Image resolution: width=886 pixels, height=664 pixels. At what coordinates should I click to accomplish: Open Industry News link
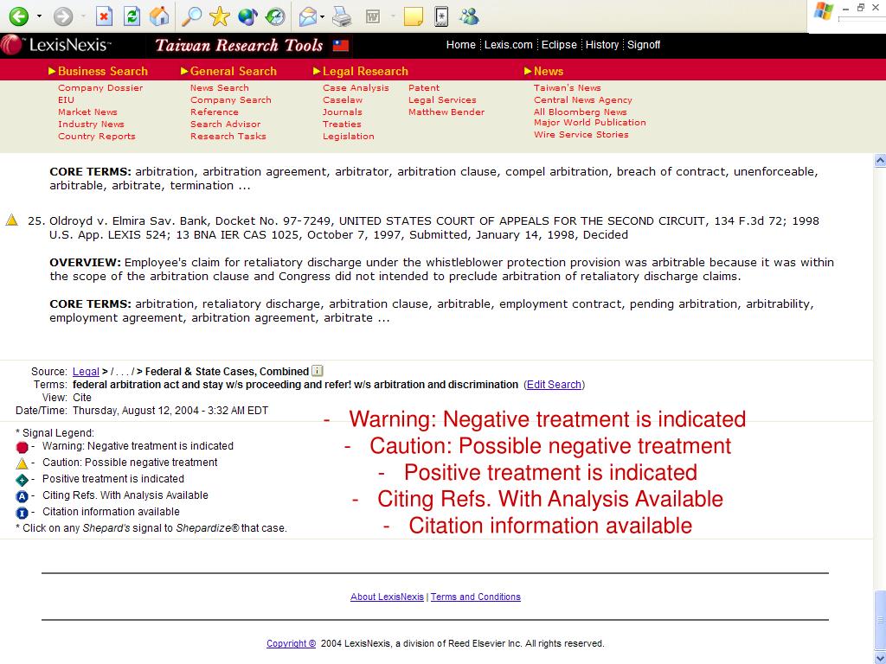(91, 124)
